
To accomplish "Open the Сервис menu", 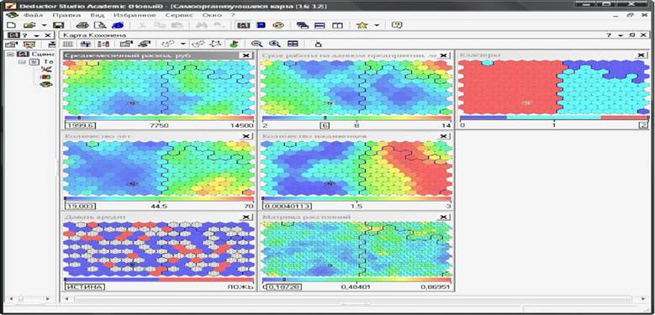I will coord(179,14).
